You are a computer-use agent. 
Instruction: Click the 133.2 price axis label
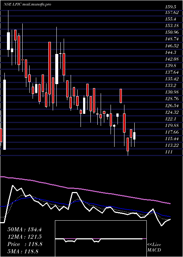coord(171,86)
